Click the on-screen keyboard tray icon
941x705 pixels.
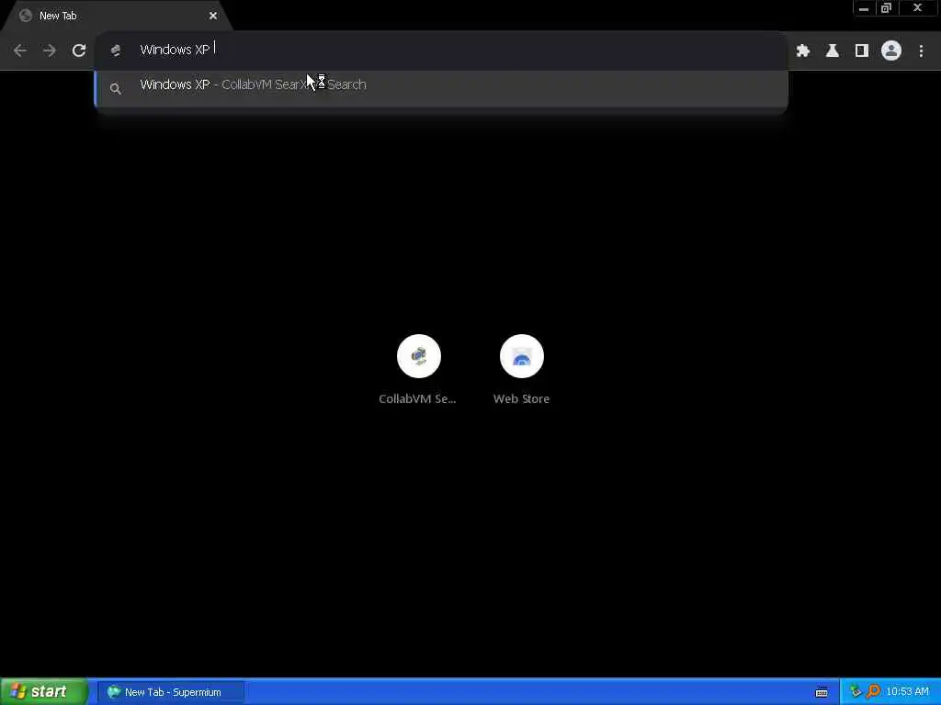822,692
